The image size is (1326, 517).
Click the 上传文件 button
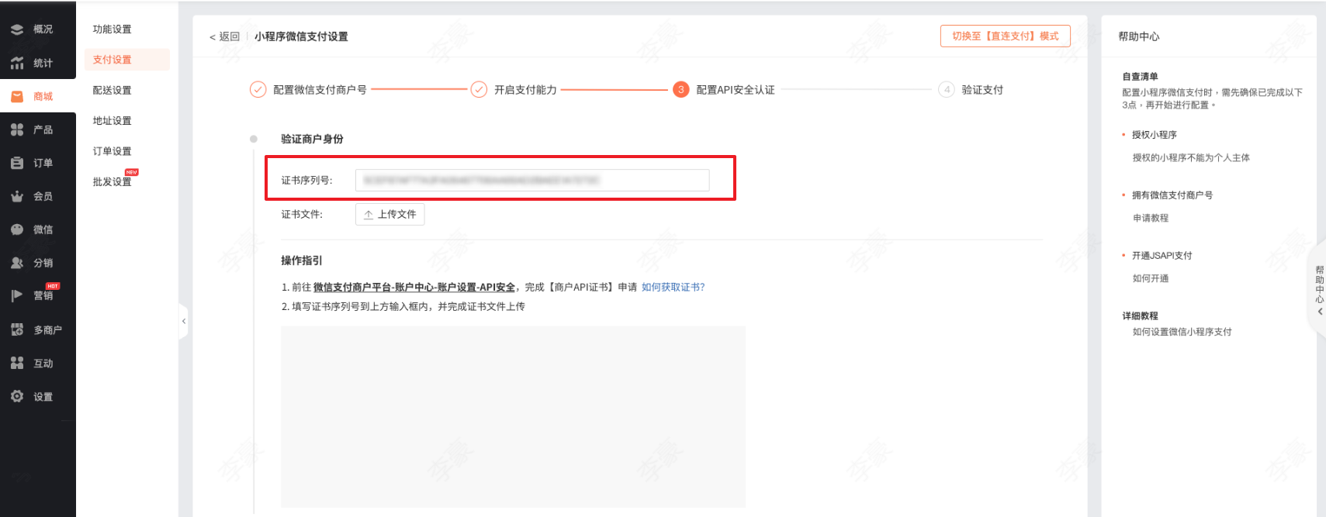pos(390,215)
